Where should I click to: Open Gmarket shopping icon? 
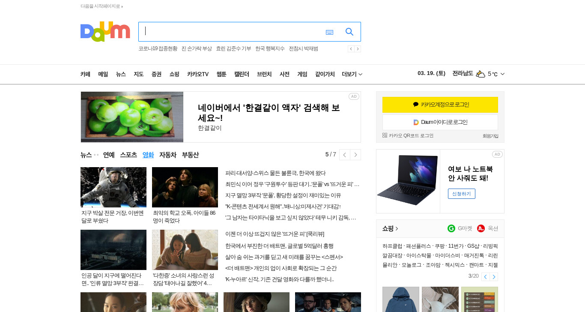[451, 228]
